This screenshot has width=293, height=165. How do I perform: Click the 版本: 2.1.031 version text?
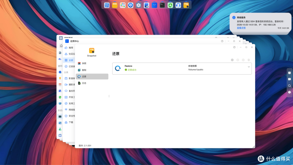(x=85, y=145)
